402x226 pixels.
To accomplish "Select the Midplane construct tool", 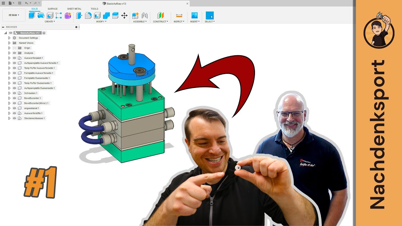I will pos(160,15).
